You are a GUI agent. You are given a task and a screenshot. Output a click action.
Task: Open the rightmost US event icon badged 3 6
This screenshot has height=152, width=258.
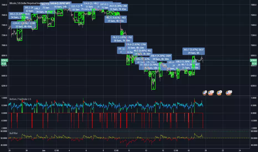[x=229, y=93]
